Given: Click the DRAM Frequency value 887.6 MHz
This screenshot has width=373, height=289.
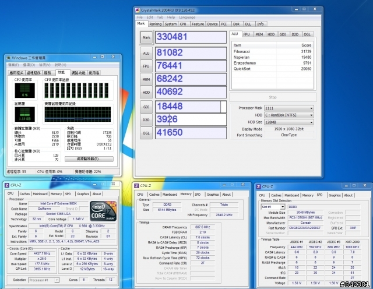Looking at the screenshot, I should pos(203,227).
